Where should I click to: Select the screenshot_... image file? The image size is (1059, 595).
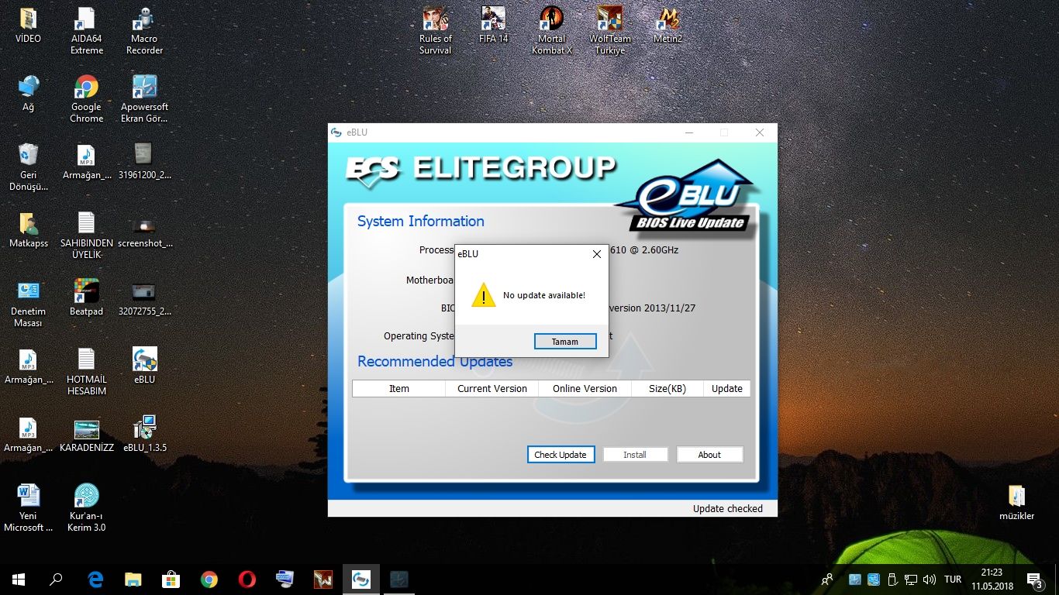point(144,230)
